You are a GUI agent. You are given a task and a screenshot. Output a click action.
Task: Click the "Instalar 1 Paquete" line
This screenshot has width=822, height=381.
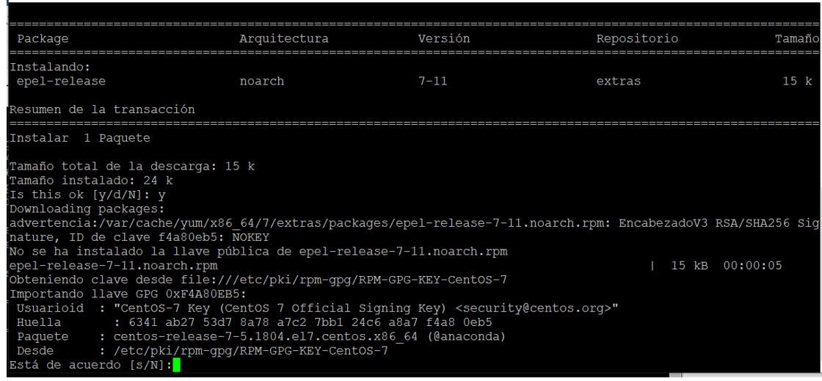point(80,138)
